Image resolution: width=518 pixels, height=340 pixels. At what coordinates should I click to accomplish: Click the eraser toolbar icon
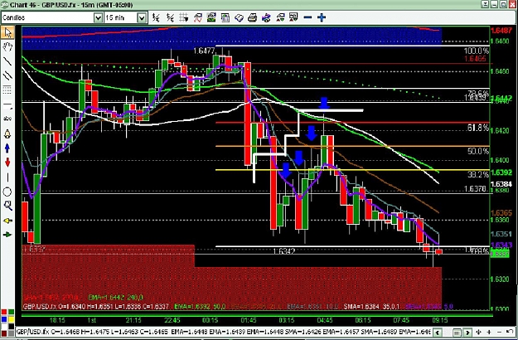[x=239, y=17]
